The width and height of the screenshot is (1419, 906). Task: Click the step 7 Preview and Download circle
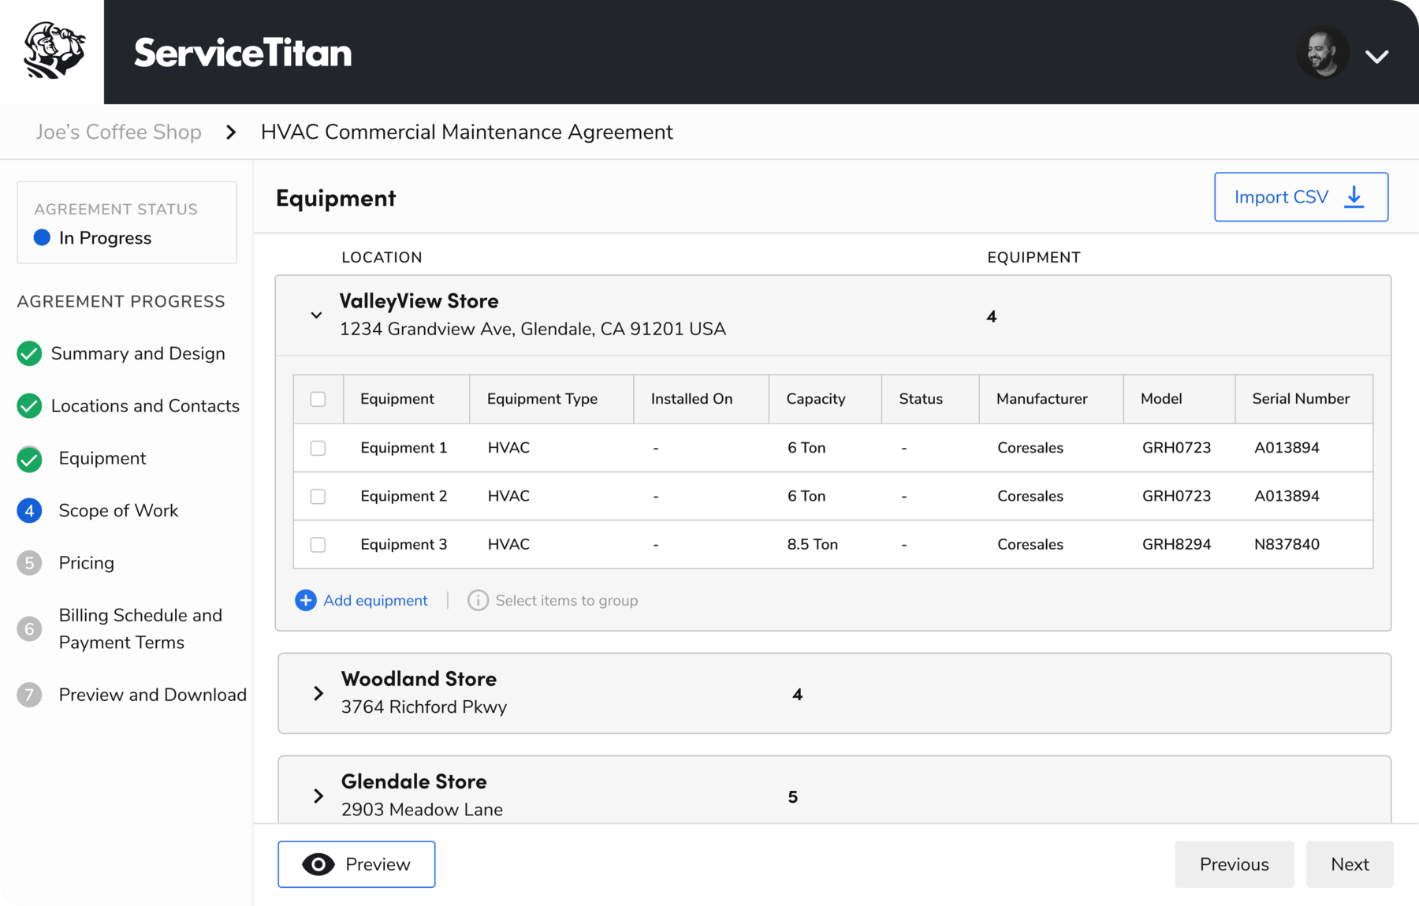29,695
